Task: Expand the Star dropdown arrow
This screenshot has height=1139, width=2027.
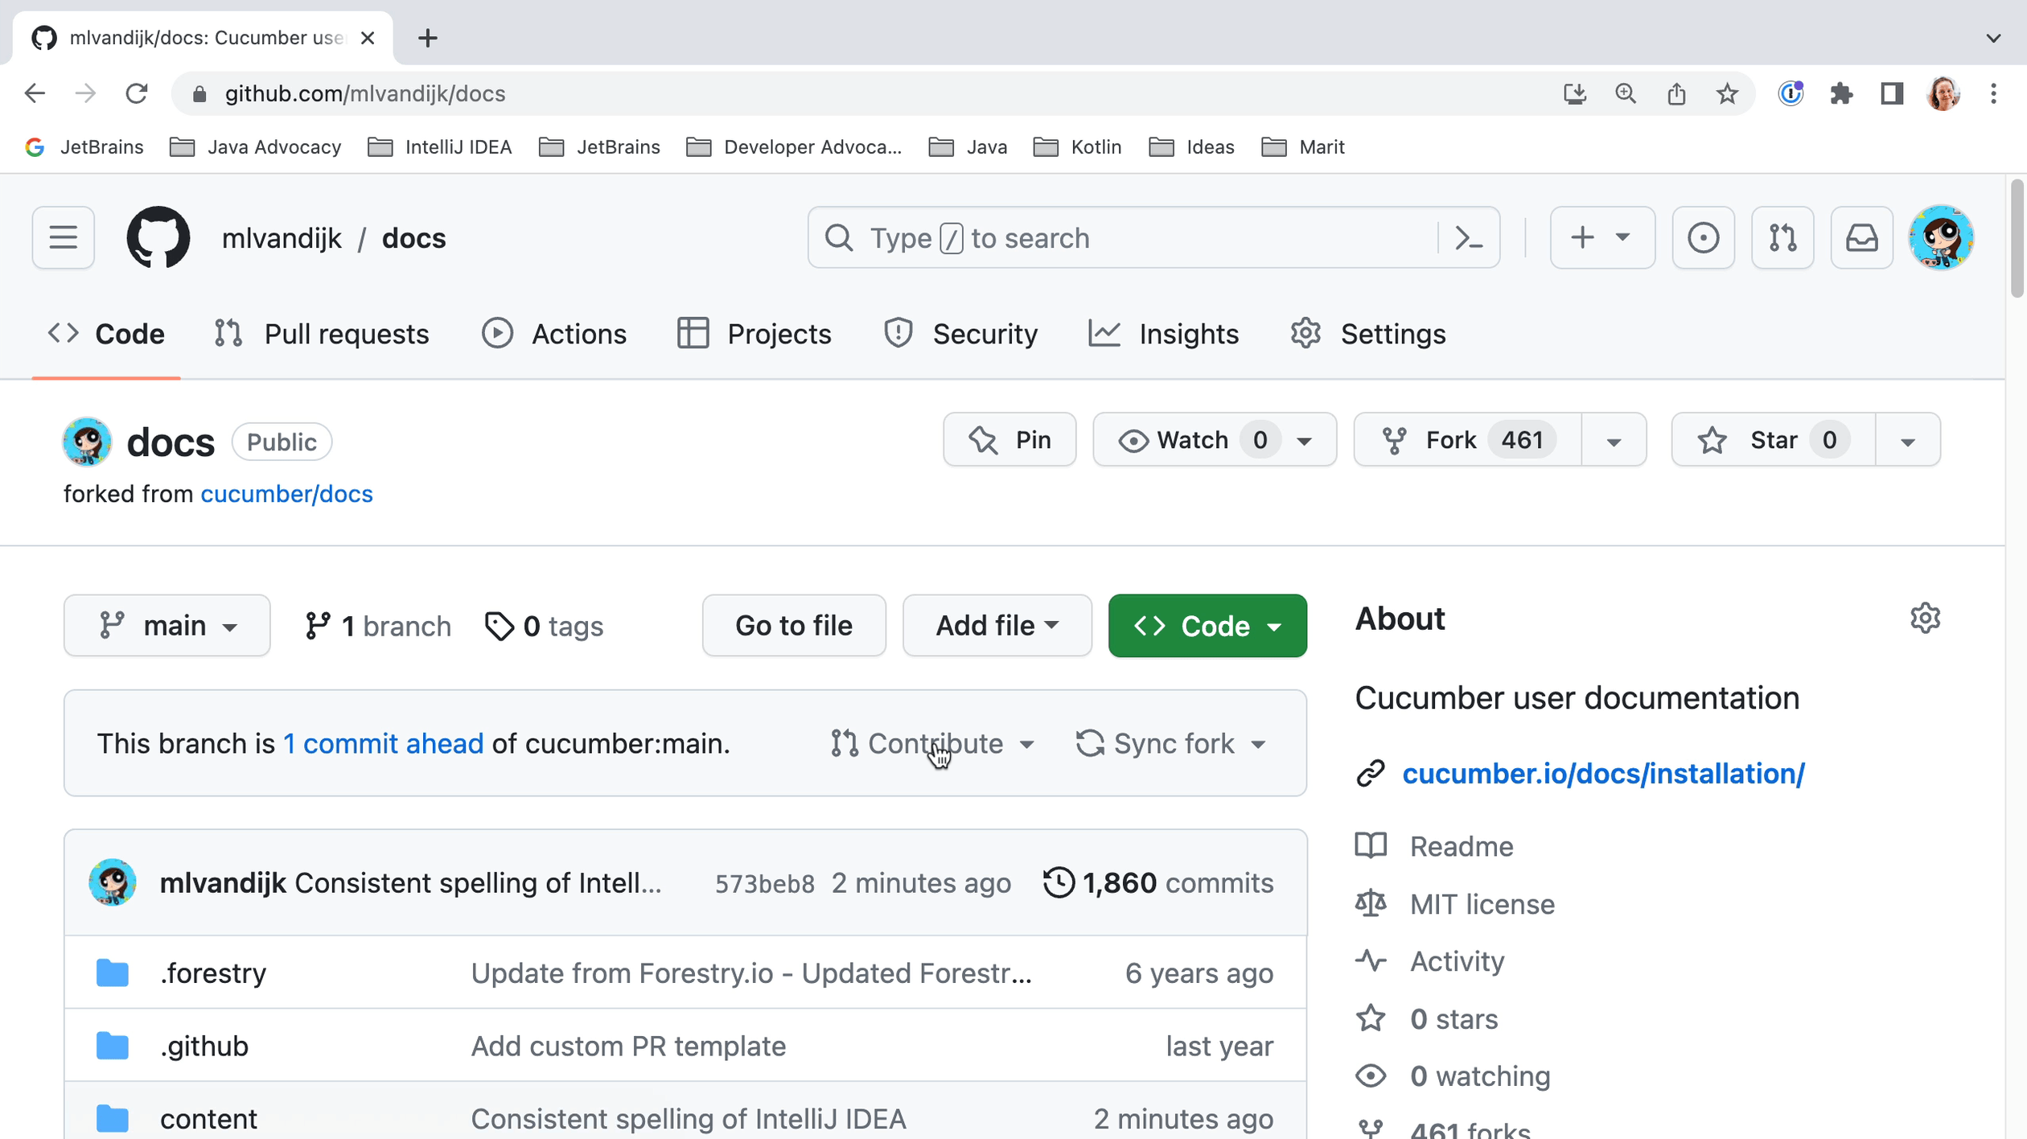Action: pos(1907,440)
